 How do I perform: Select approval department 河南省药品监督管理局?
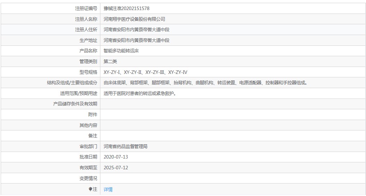coord(126,147)
